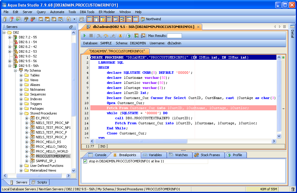Image resolution: width=297 pixels, height=193 pixels.
Task: Expand the DB2 8.2 - 42 server node
Action: point(10,47)
